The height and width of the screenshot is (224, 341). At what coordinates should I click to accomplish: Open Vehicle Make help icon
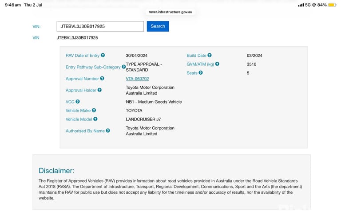[94, 110]
